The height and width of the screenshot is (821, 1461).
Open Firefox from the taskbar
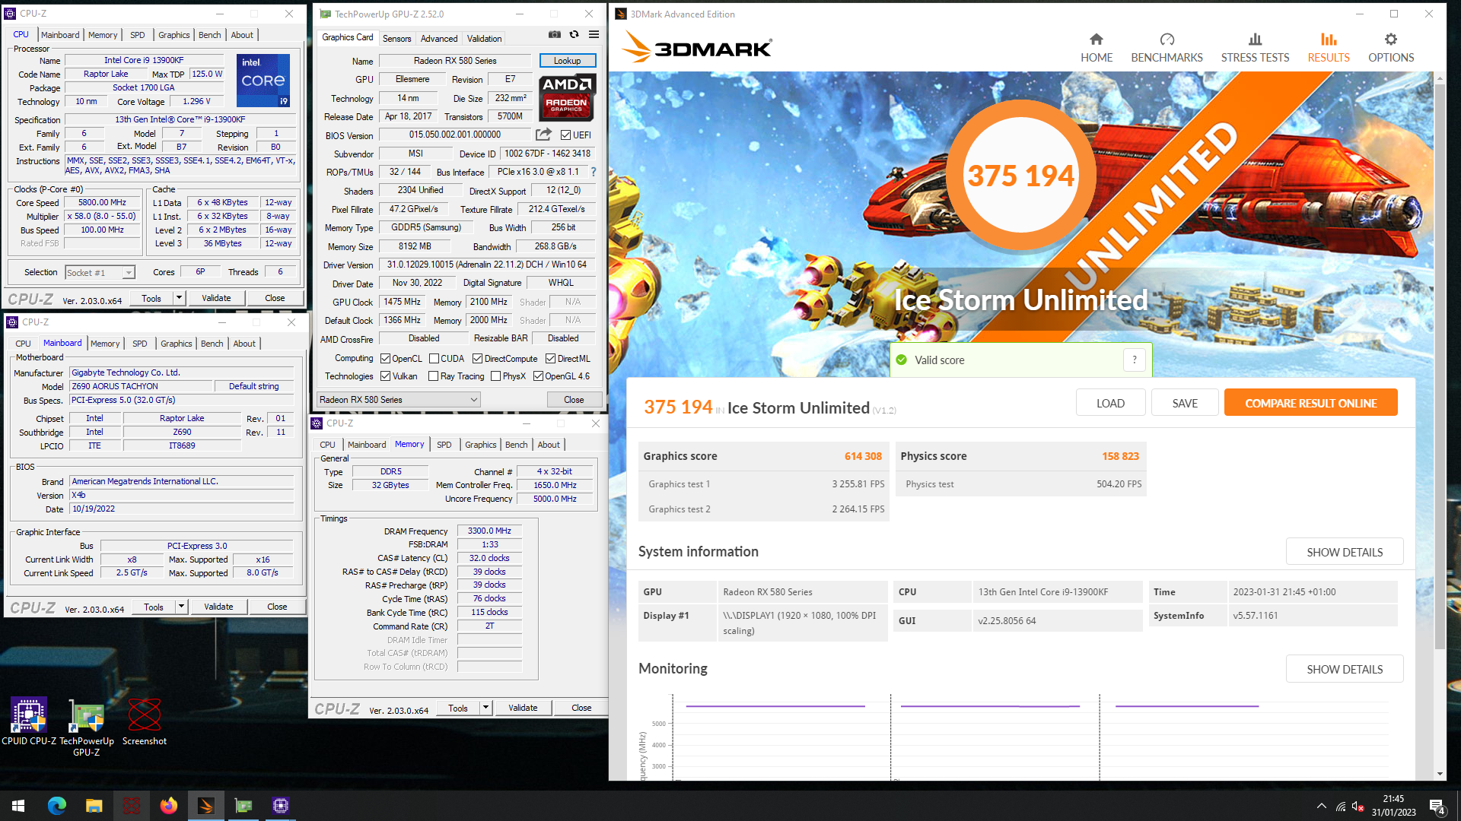pos(168,806)
